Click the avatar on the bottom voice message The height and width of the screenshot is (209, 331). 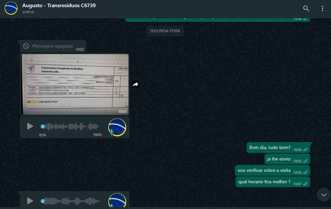click(117, 201)
